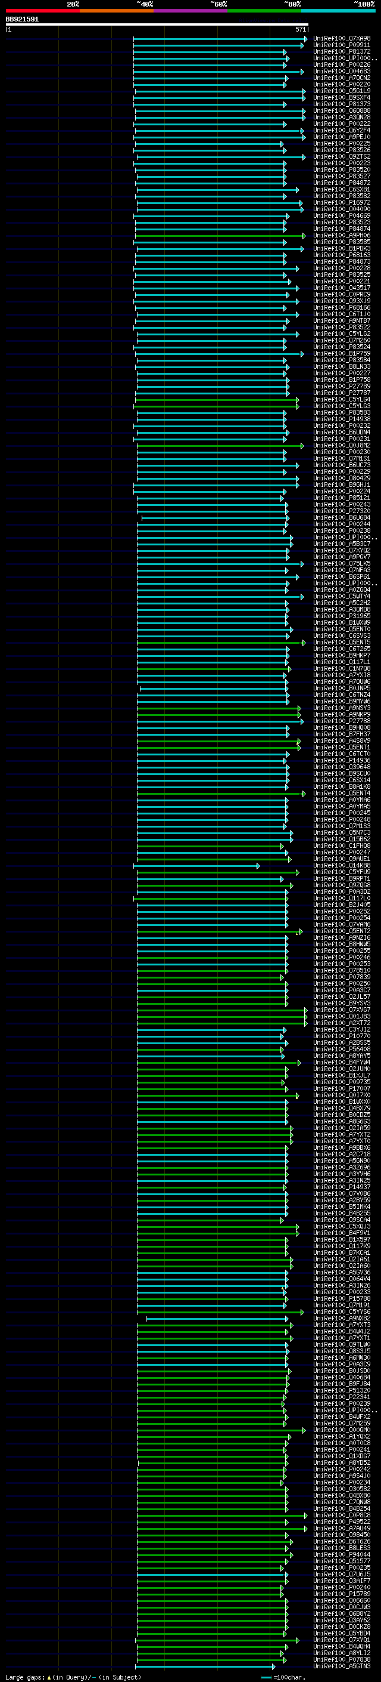The width and height of the screenshot is (381, 1682).
Task: Click the UniRef100_Q117L1 label
Action: pos(342,662)
